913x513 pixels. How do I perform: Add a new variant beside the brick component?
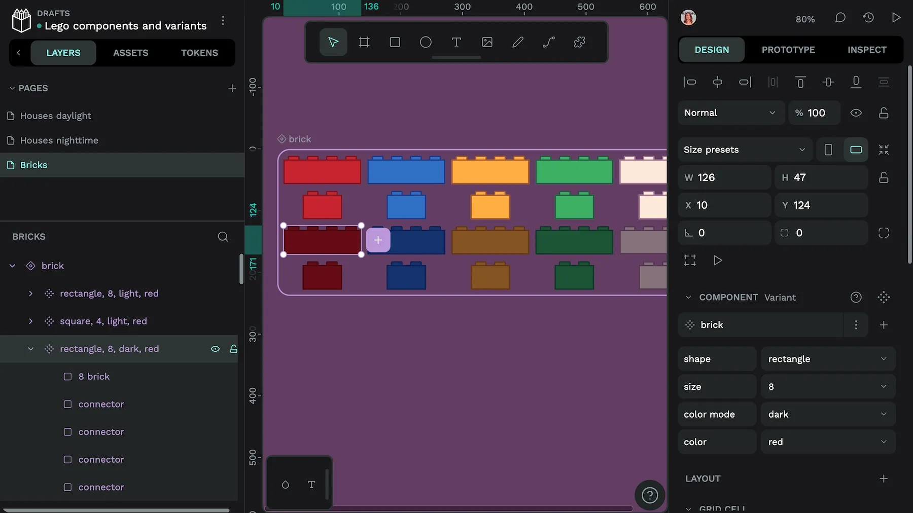coord(884,325)
